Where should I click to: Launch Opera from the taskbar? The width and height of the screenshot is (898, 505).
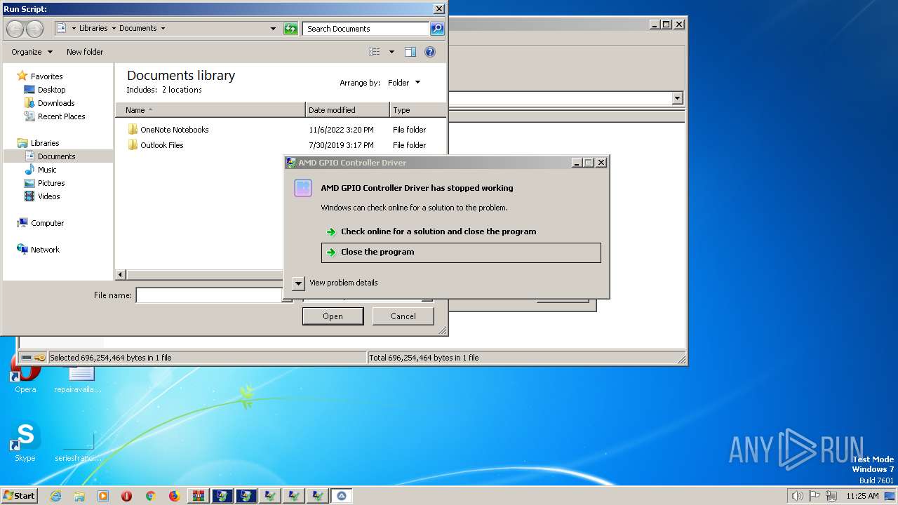click(126, 496)
